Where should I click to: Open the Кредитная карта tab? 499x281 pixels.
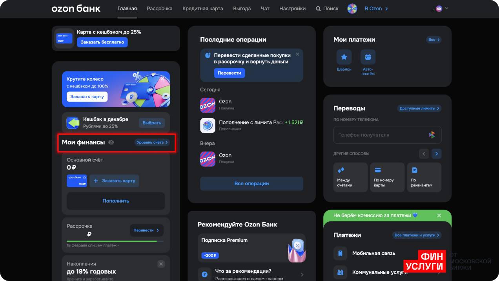coord(203,9)
